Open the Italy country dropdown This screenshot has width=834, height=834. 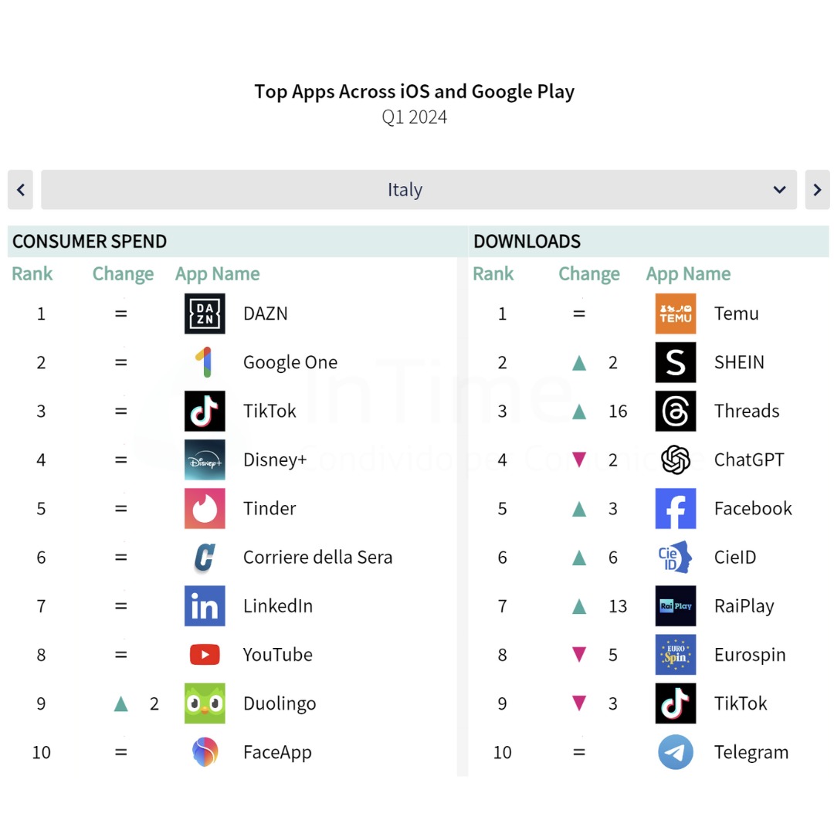(x=419, y=189)
